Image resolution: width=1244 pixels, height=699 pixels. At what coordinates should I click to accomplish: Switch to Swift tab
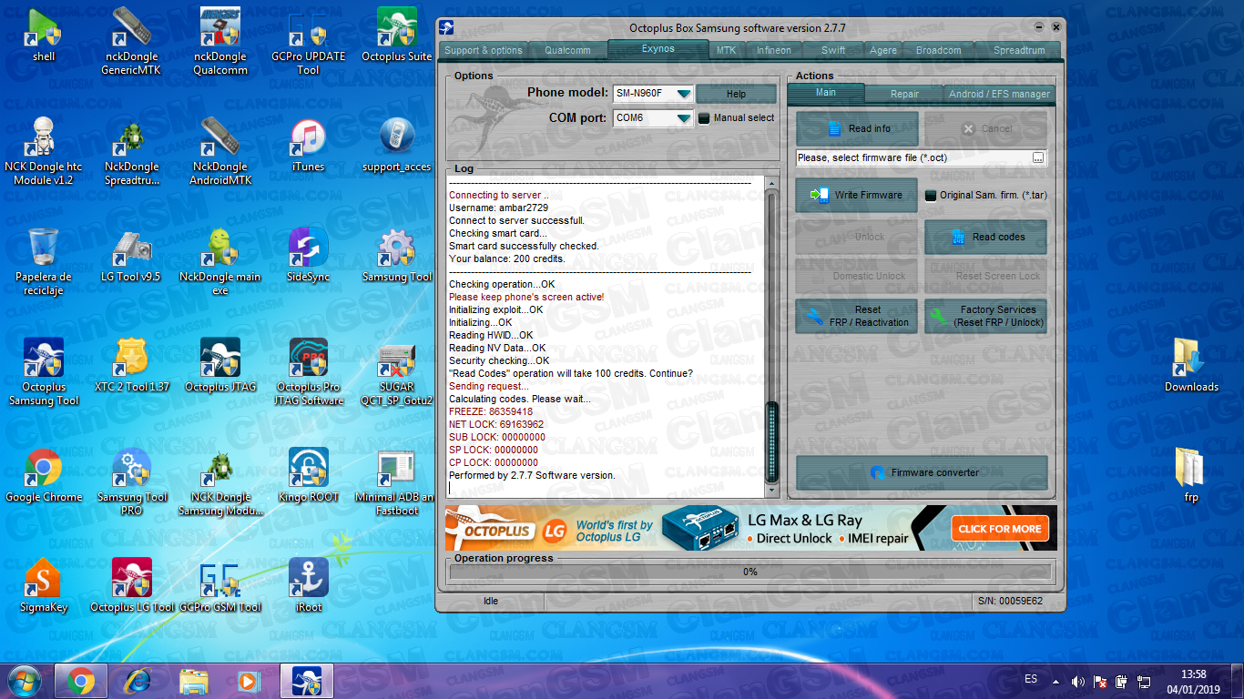point(833,51)
